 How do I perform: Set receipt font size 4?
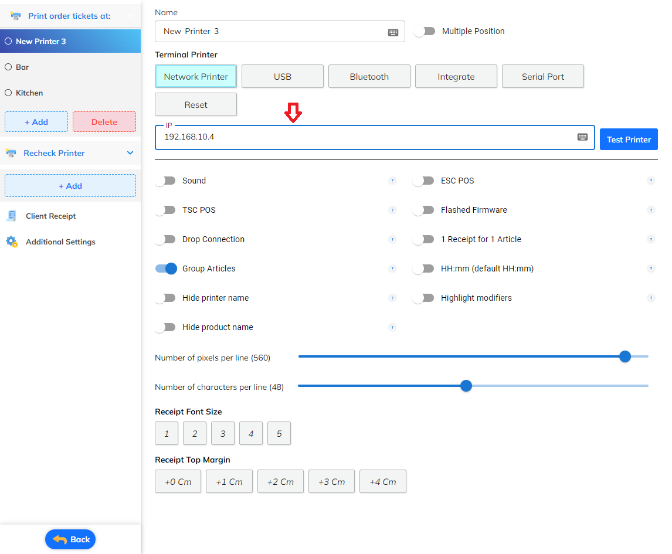pos(251,433)
